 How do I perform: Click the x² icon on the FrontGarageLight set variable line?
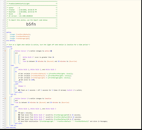point(19,78)
